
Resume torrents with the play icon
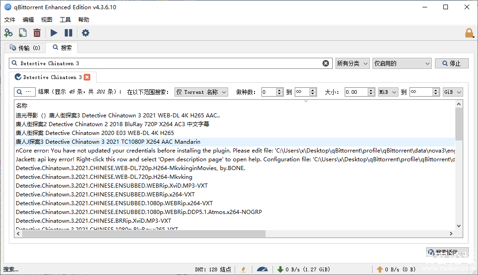point(54,33)
